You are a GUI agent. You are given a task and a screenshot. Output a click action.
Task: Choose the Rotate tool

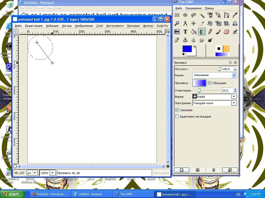click(210, 23)
